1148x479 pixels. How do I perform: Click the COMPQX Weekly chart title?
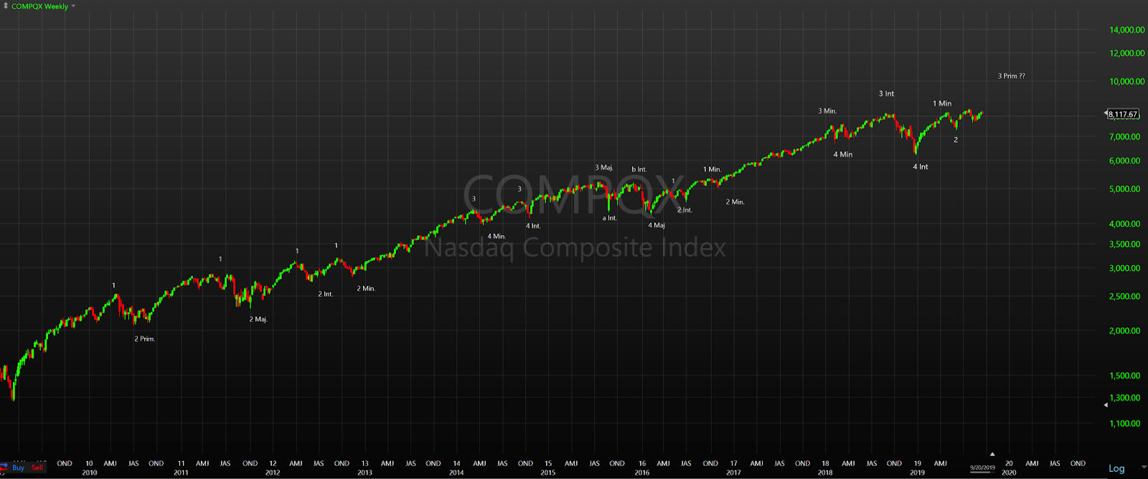(40, 6)
